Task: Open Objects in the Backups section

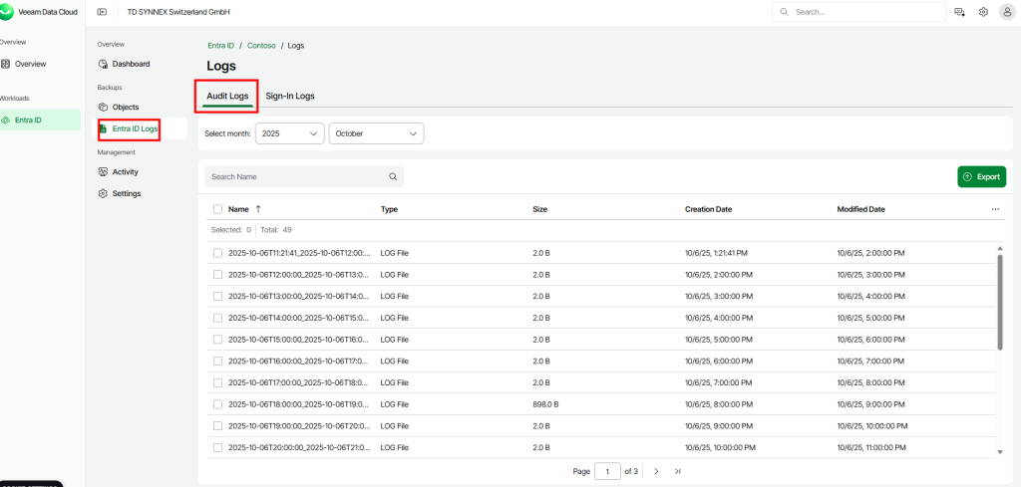Action: coord(125,107)
